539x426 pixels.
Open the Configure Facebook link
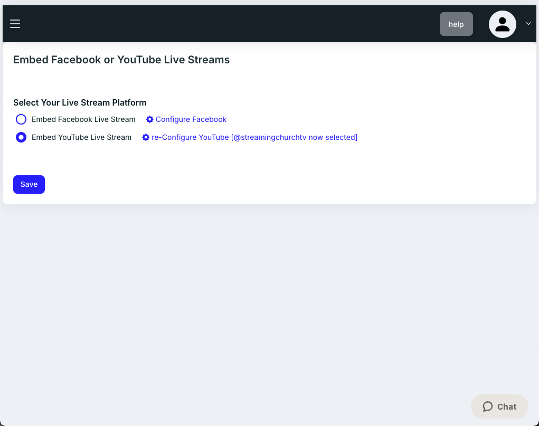tap(191, 119)
